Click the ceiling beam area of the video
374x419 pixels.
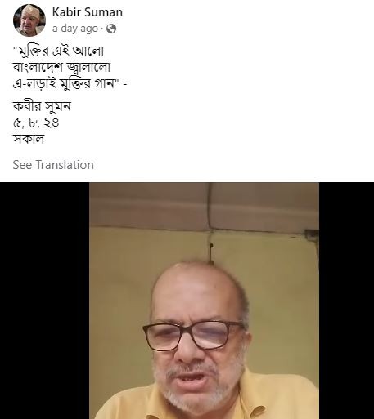[x=204, y=206]
